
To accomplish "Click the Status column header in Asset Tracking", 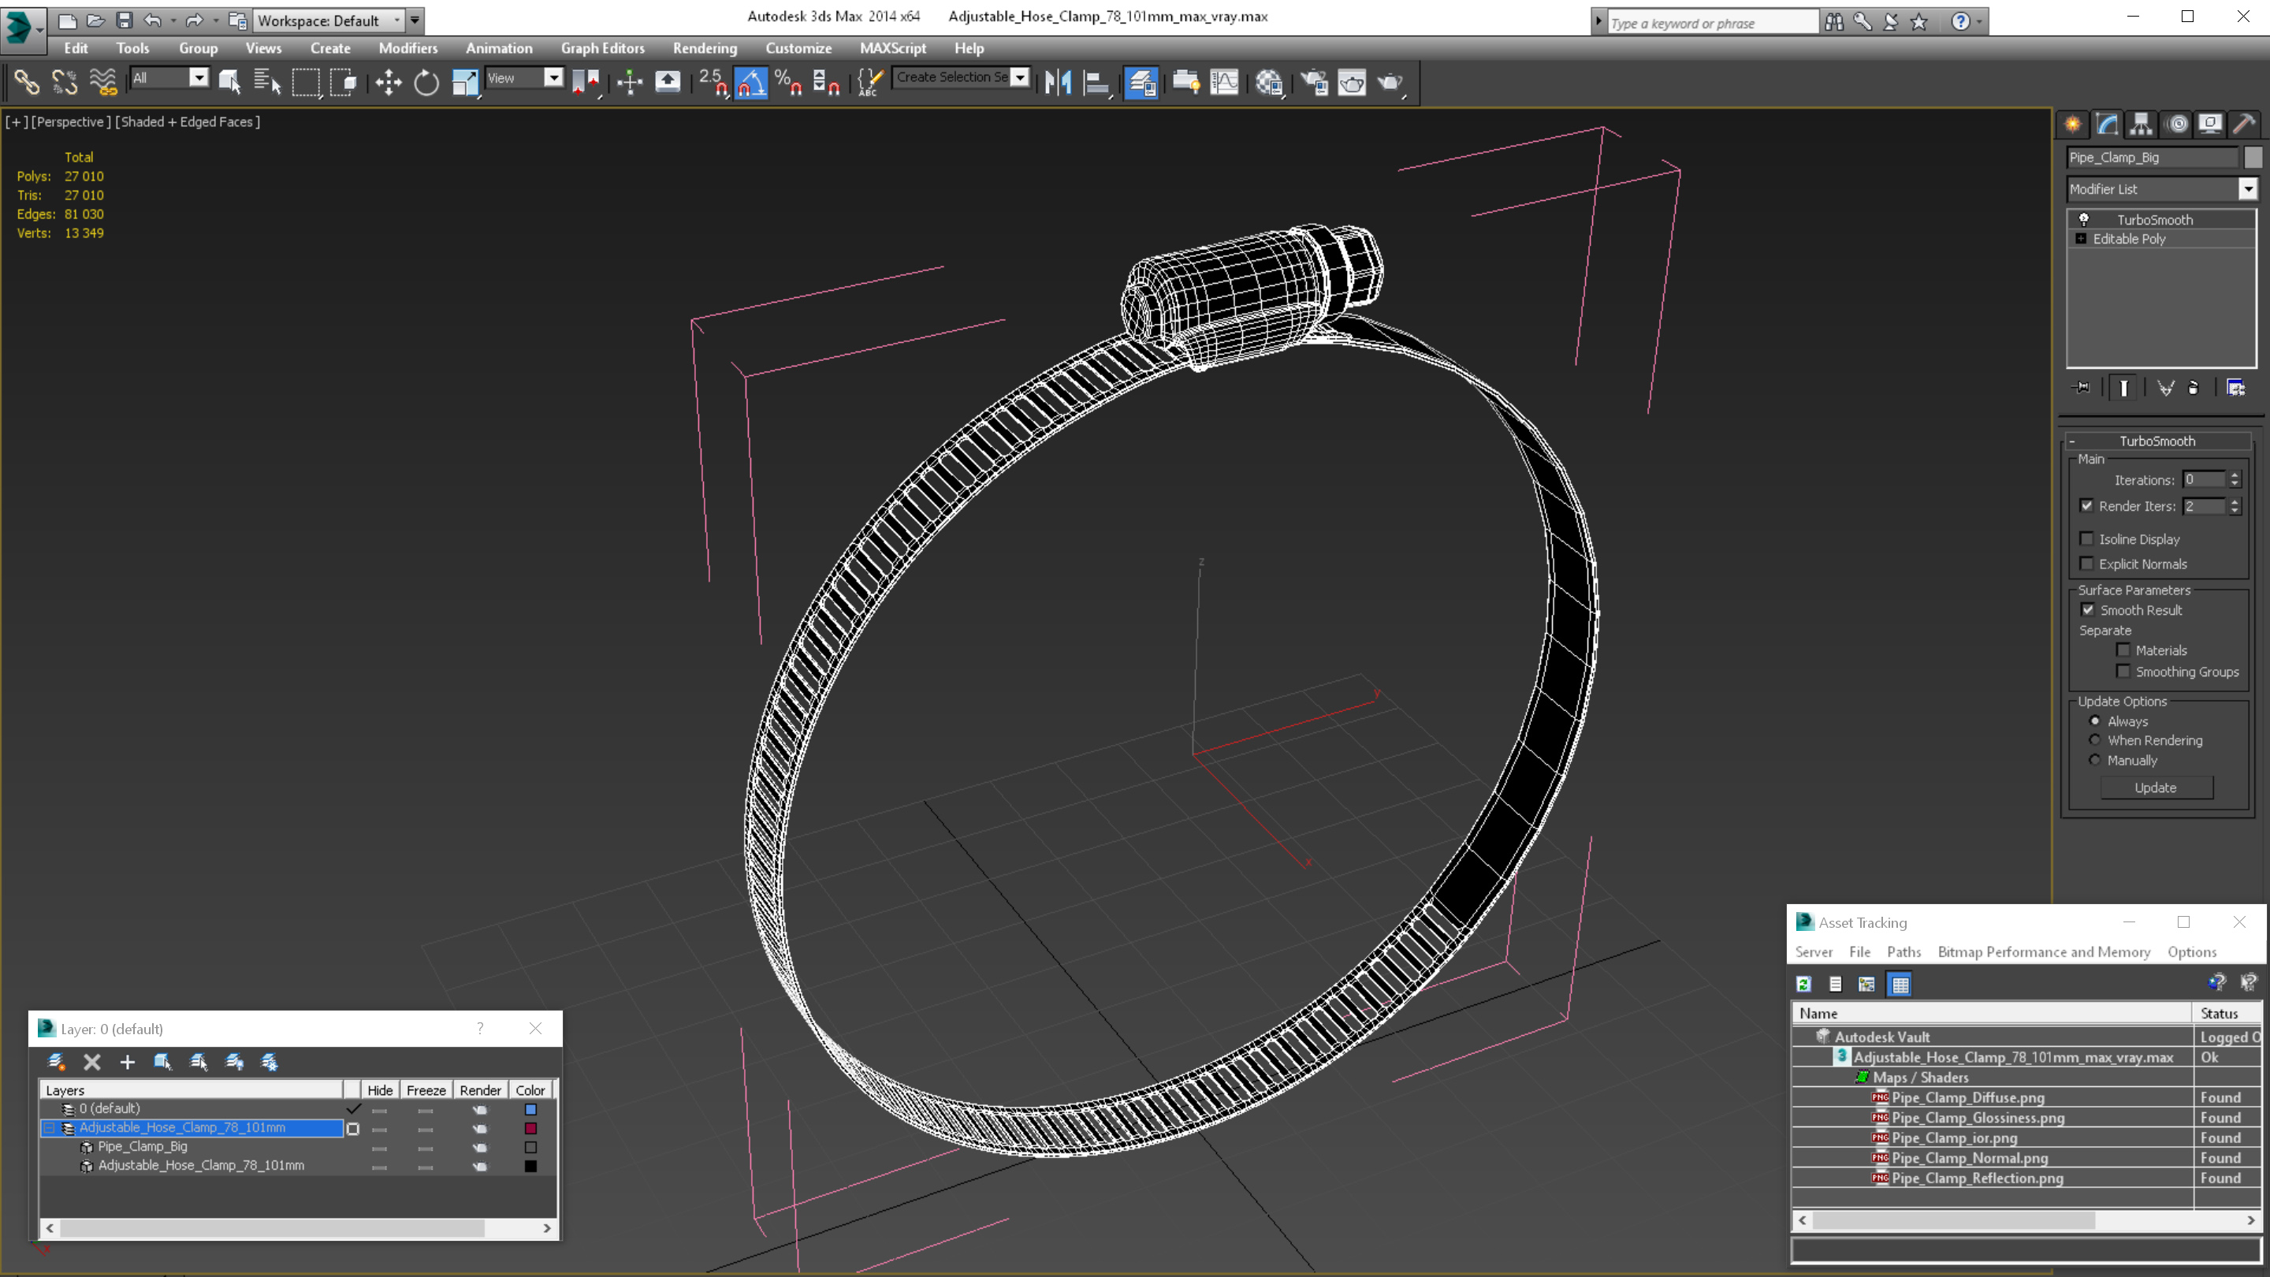I will 2226,1014.
